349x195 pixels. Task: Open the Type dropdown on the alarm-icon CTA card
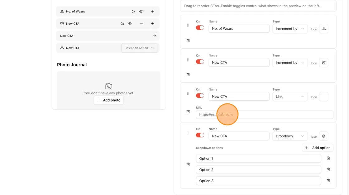290,63
